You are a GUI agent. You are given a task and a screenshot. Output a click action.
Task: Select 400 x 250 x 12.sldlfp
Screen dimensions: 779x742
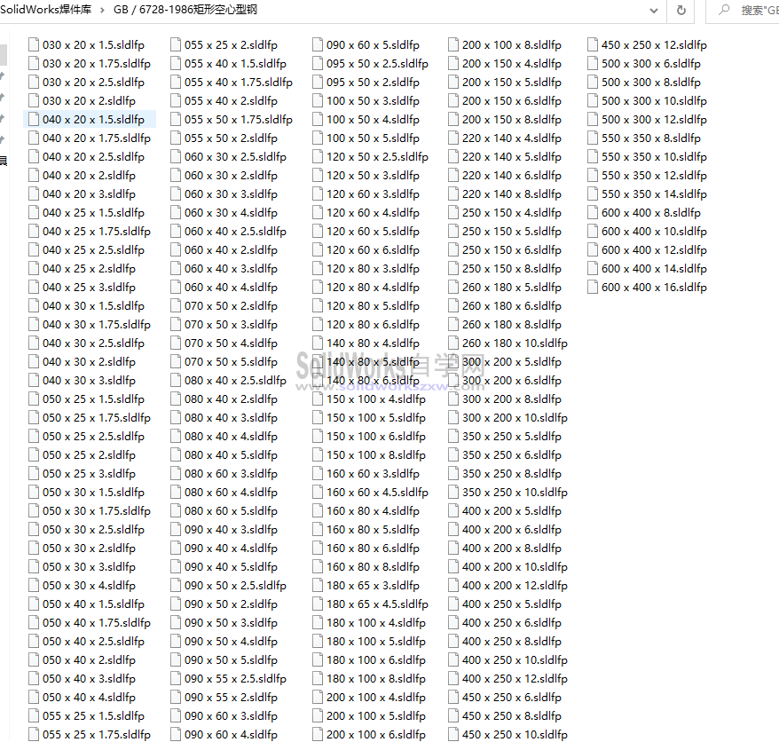(x=508, y=678)
